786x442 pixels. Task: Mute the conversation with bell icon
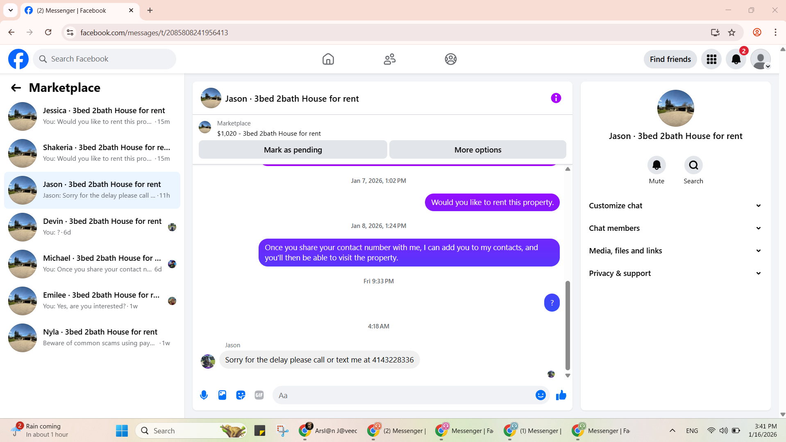click(x=656, y=165)
